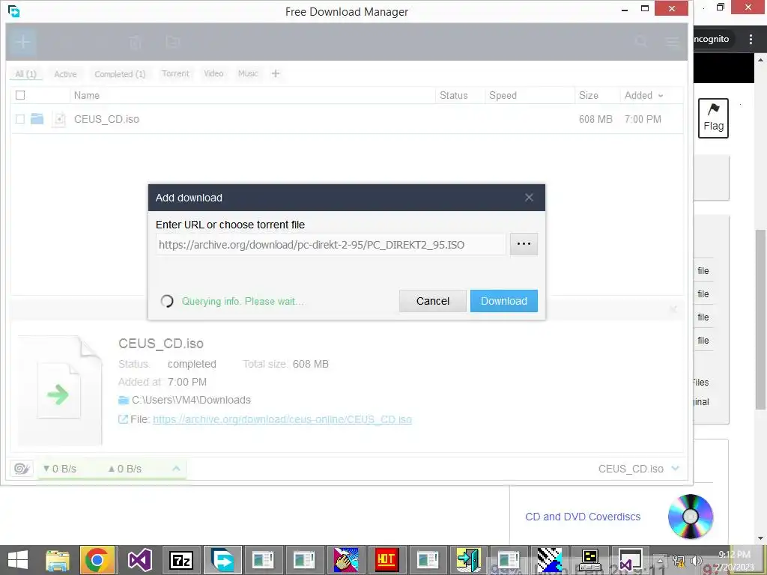
Task: Click C:\Users\VM4\Downloads path text
Action: click(191, 400)
